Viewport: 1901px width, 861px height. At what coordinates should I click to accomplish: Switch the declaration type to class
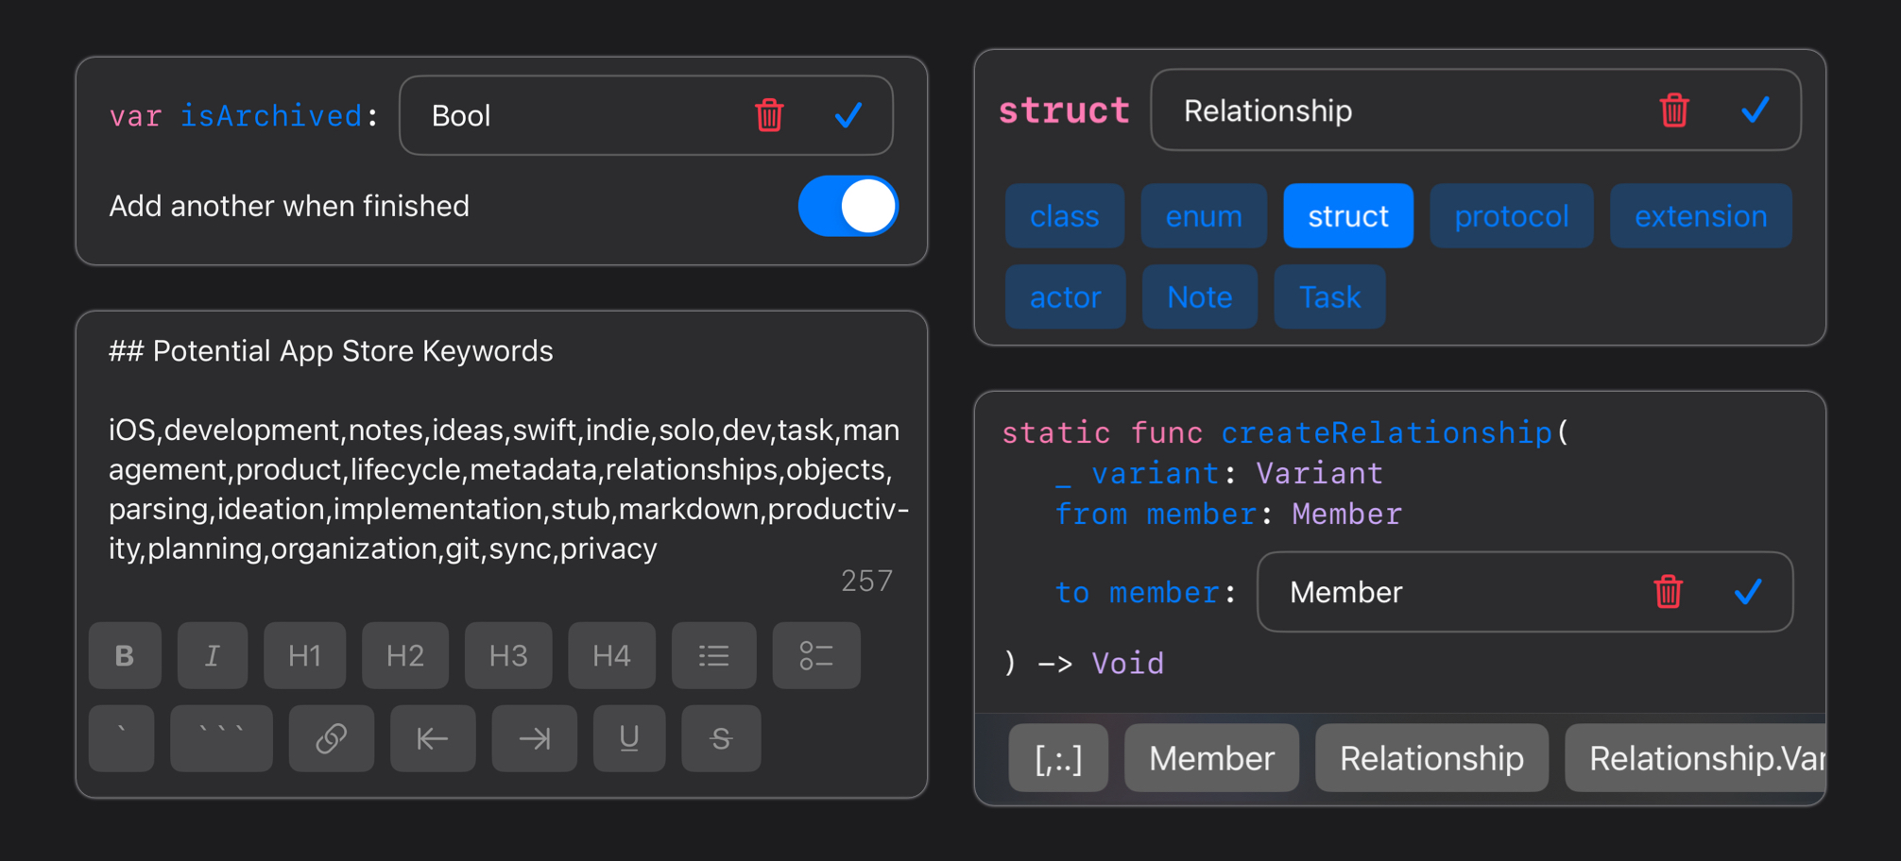(1064, 215)
